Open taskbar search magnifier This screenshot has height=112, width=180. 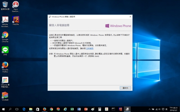pyautogui.click(x=10, y=109)
